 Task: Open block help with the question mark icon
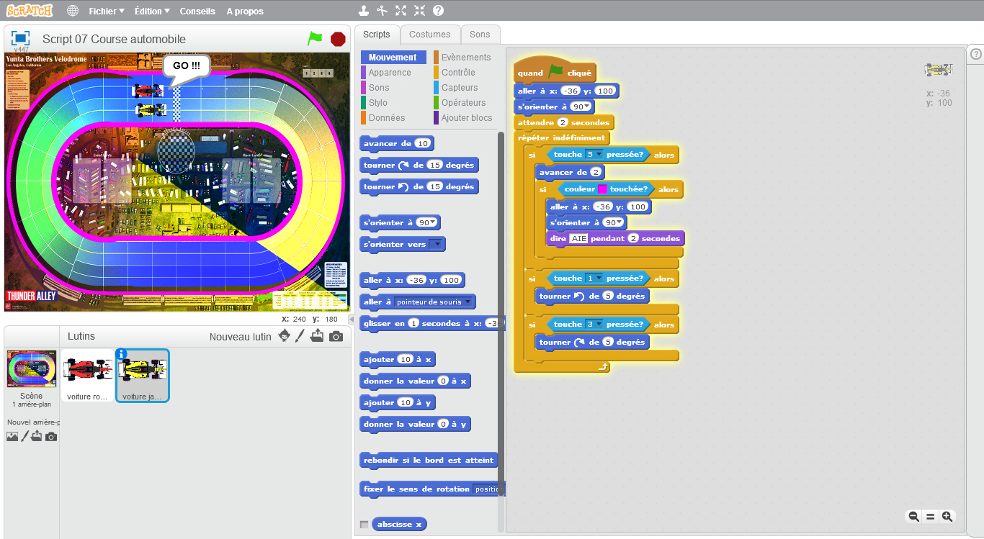tap(437, 11)
